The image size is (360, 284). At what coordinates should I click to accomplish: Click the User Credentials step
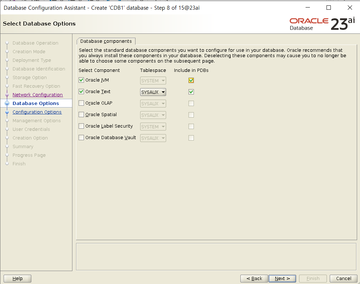[x=31, y=129]
